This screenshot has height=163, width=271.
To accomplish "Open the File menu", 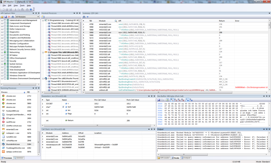I will click(x=4, y=5).
